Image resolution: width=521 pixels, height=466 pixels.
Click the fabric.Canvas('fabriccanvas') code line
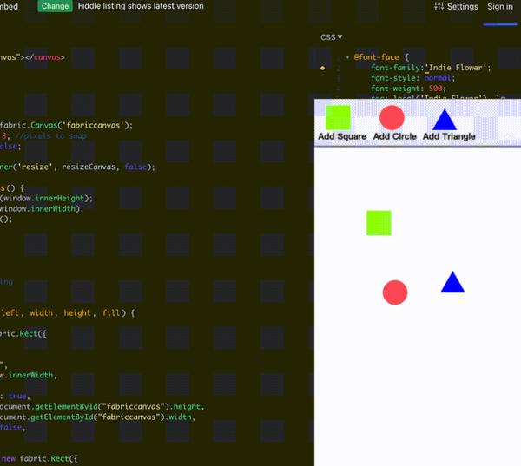click(67, 126)
